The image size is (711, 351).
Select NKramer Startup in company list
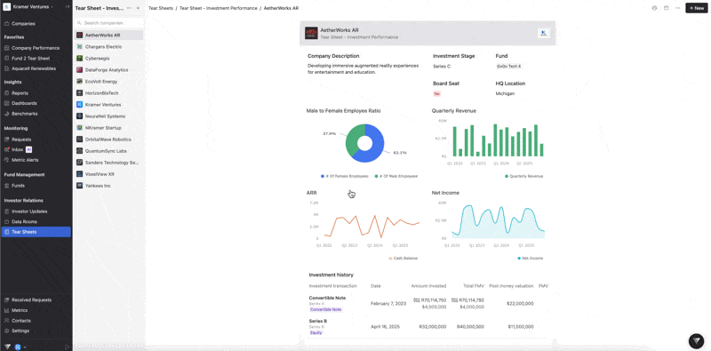[108, 128]
